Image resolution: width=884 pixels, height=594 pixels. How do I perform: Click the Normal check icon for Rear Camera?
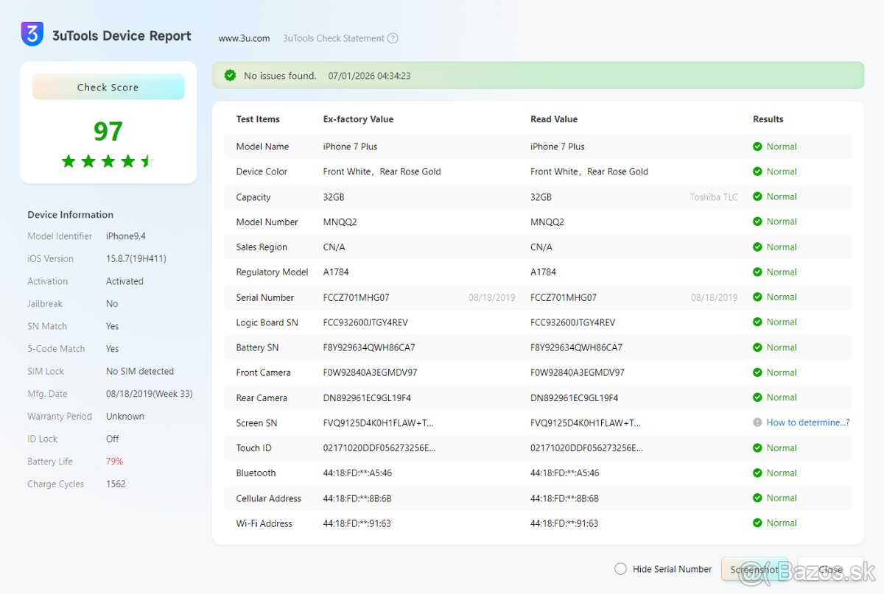point(757,397)
